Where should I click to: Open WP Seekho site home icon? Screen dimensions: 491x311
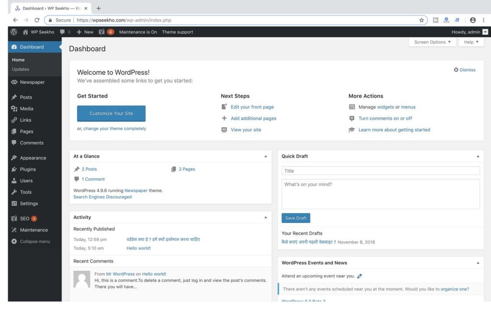tap(25, 32)
